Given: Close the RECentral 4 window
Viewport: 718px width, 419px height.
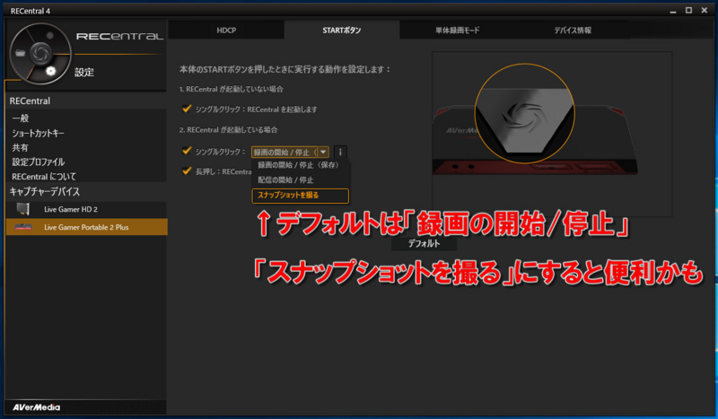Looking at the screenshot, I should [705, 10].
